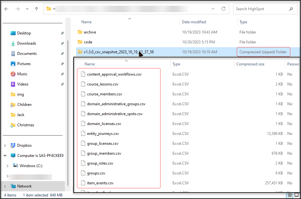The height and width of the screenshot is (199, 301).
Task: Expand the Dropbox tree node
Action: coord(5,145)
